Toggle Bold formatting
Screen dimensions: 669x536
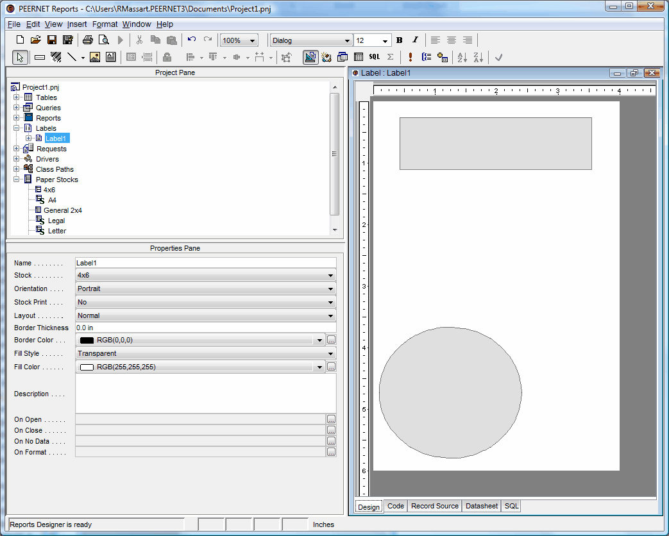(x=400, y=40)
